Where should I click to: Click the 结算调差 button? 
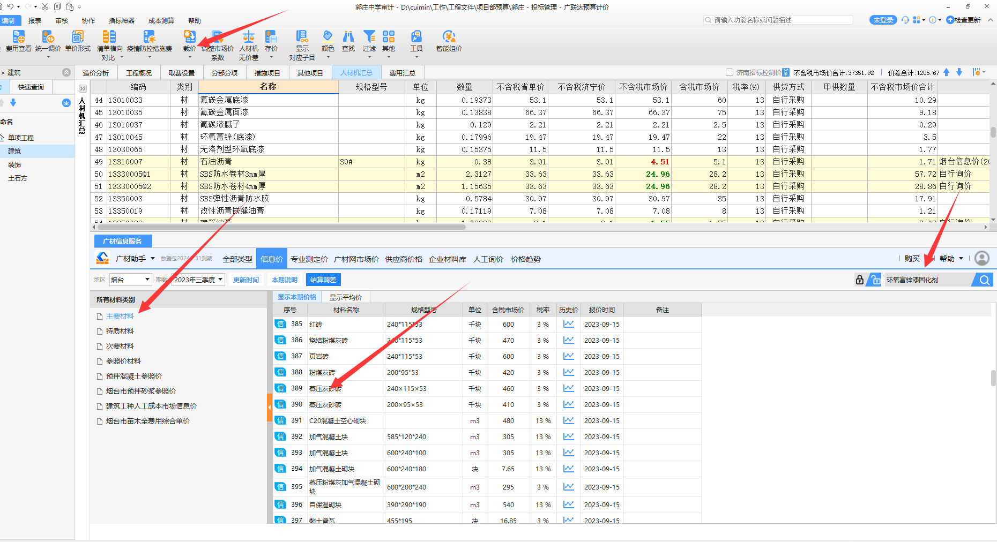click(323, 280)
